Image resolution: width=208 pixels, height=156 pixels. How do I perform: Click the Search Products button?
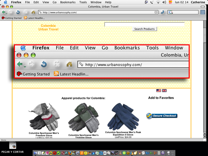(x=144, y=29)
